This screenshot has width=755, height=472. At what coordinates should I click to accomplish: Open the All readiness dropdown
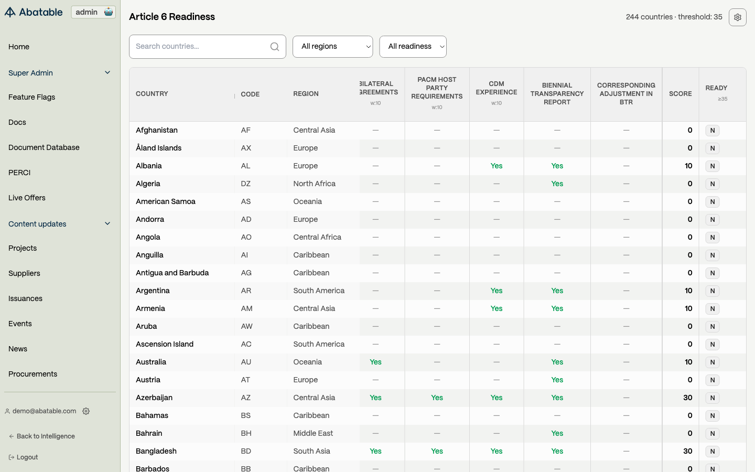click(x=413, y=47)
